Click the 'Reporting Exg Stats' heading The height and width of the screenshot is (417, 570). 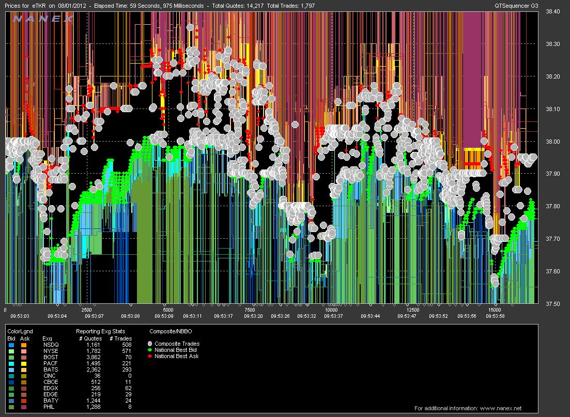[100, 331]
